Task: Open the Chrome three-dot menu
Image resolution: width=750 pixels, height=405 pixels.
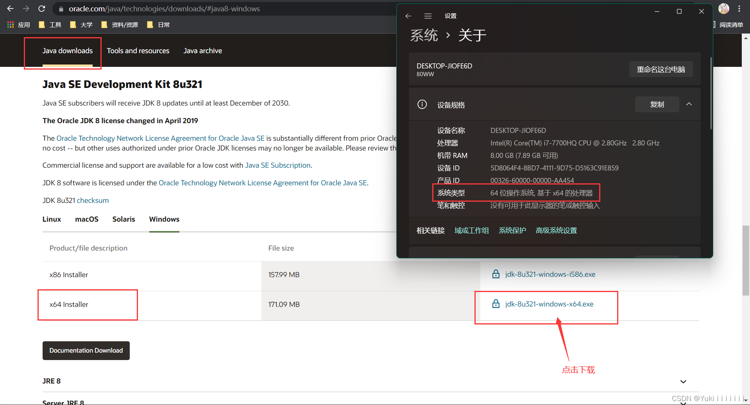Action: pyautogui.click(x=739, y=9)
